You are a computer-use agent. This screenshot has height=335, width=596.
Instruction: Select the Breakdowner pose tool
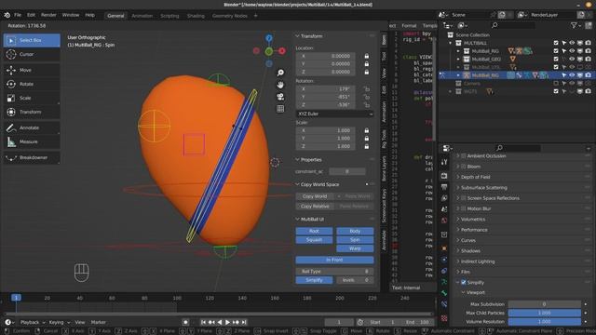(x=32, y=157)
